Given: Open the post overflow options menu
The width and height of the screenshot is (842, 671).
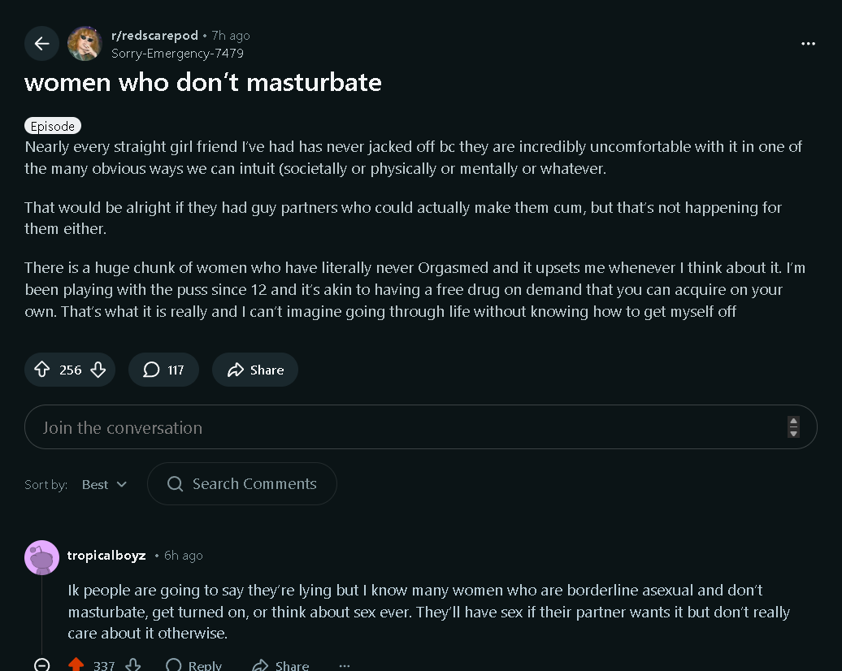Looking at the screenshot, I should coord(808,44).
